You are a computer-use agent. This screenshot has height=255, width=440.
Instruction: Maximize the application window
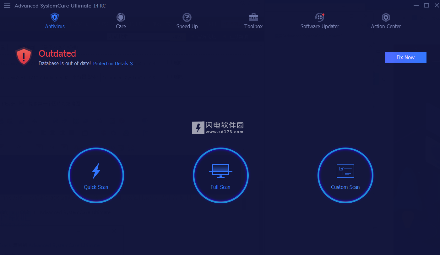click(x=426, y=5)
